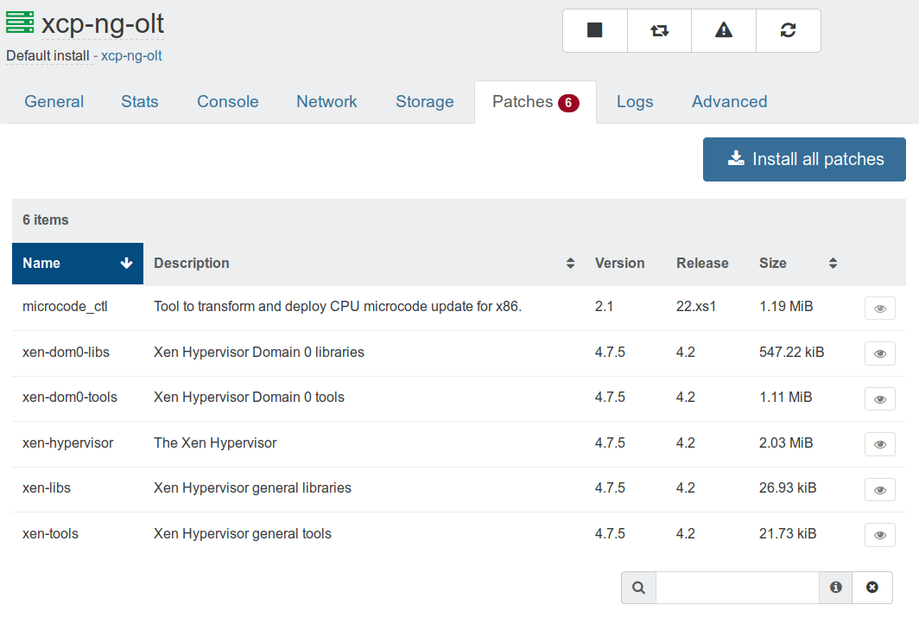Screen dimensions: 919x624
Task: View details of xen-hypervisor patch
Action: [x=880, y=444]
